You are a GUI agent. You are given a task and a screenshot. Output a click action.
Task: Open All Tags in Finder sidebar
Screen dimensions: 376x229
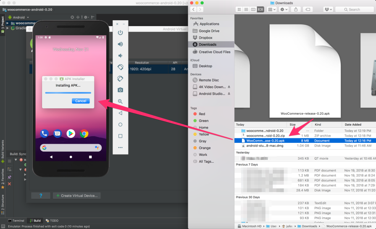[x=206, y=161]
